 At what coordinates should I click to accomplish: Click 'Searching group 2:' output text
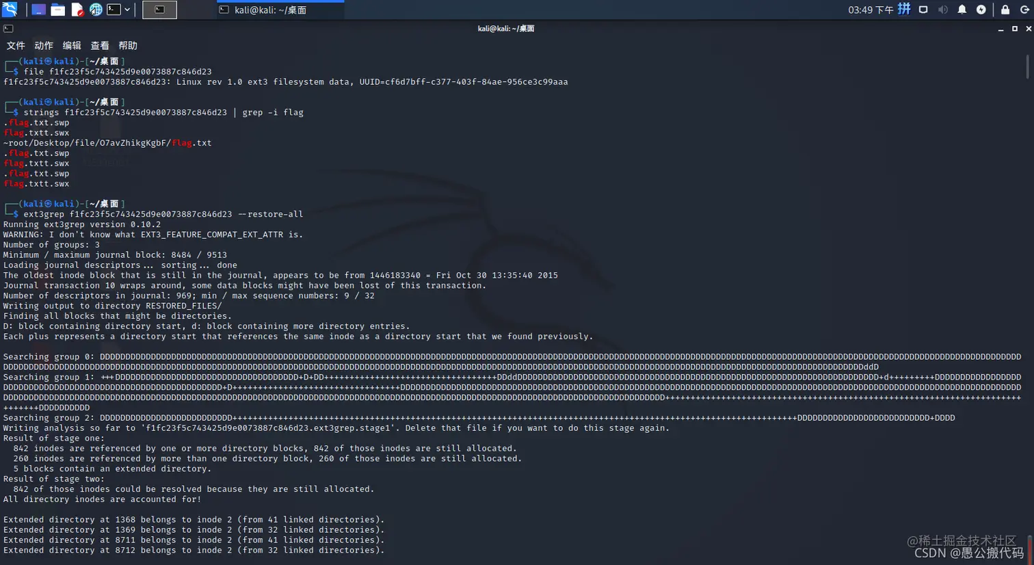click(x=49, y=418)
